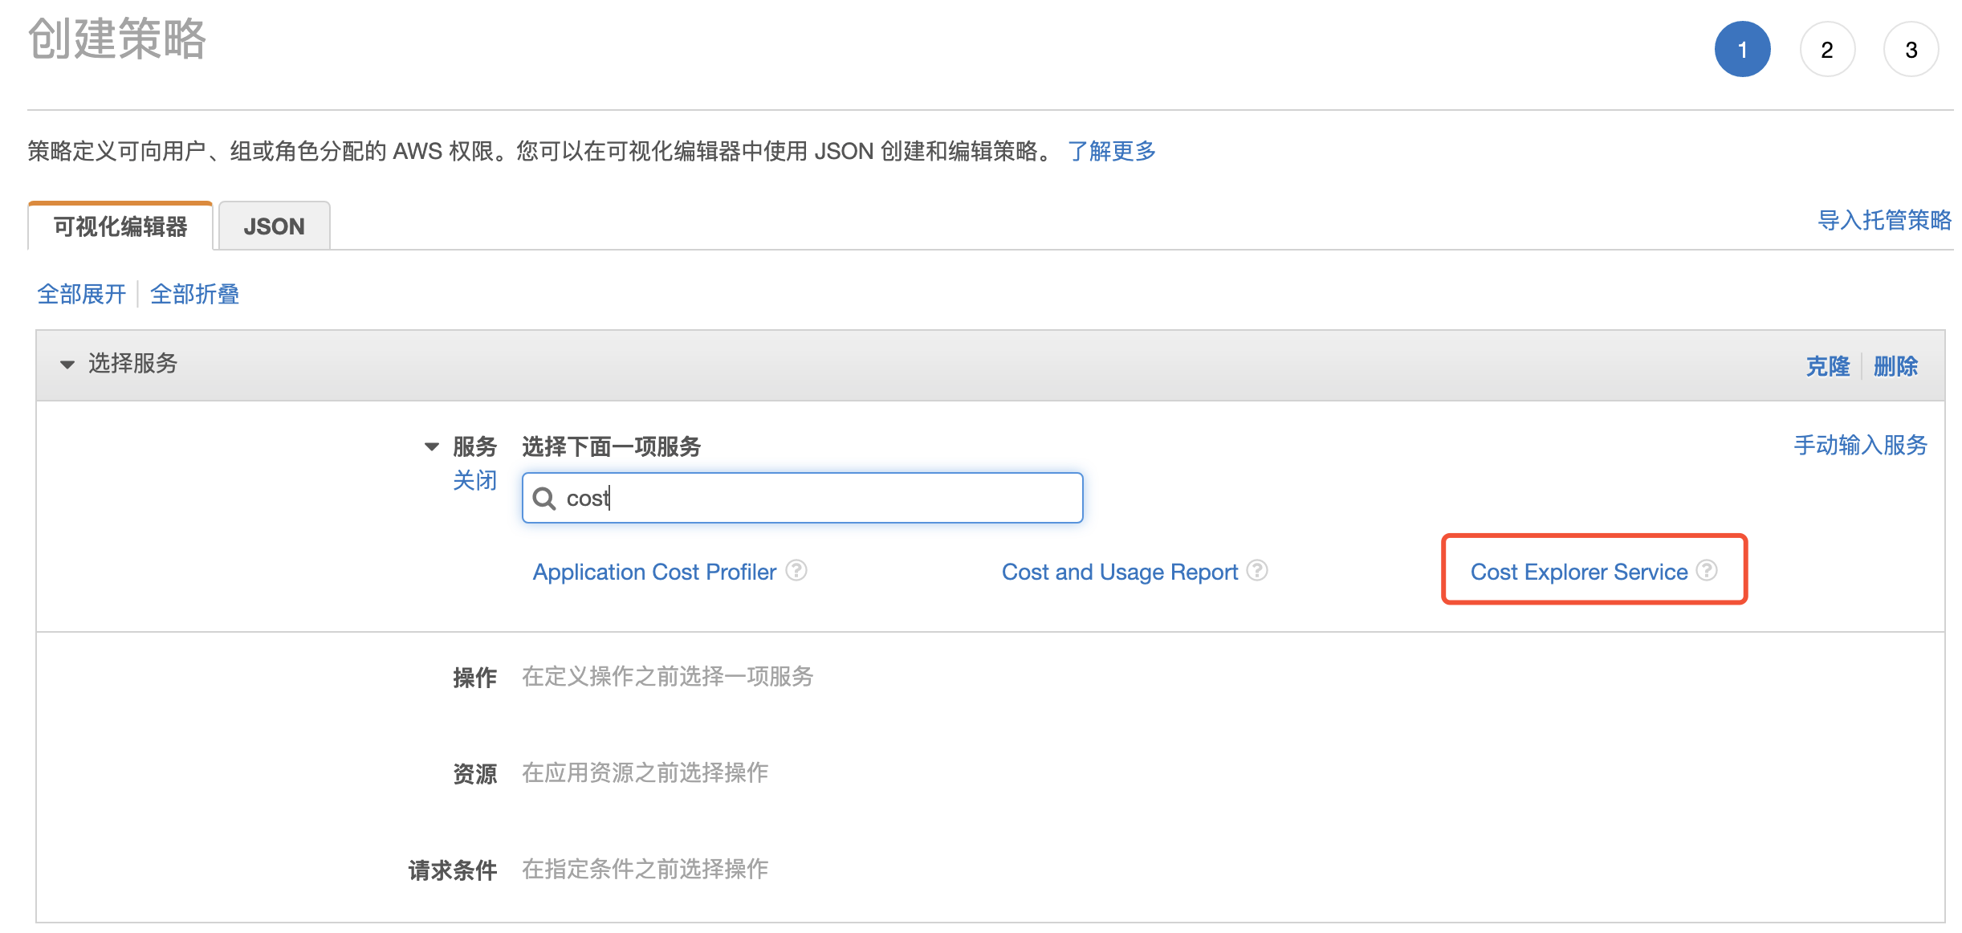Click 全部折叠 to collapse all
The height and width of the screenshot is (933, 1962).
[x=195, y=294]
